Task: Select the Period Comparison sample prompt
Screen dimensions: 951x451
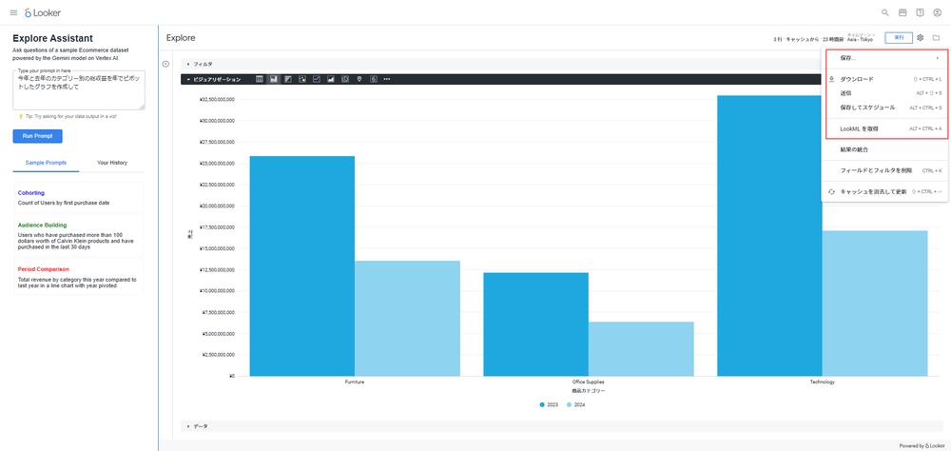Action: (x=79, y=277)
